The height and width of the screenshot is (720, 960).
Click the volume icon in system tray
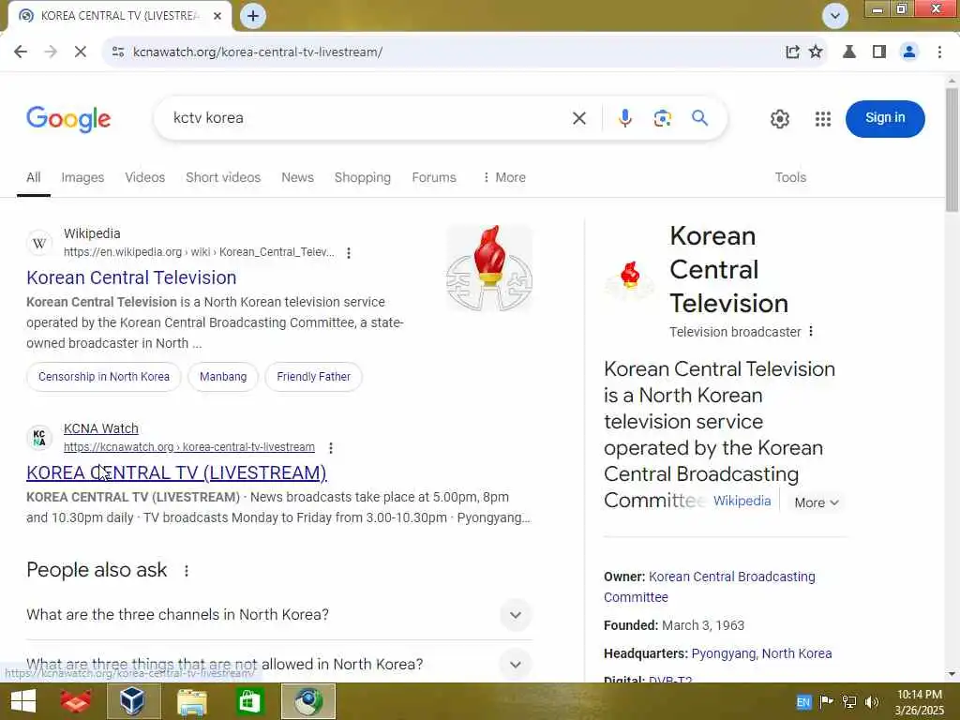(x=872, y=702)
